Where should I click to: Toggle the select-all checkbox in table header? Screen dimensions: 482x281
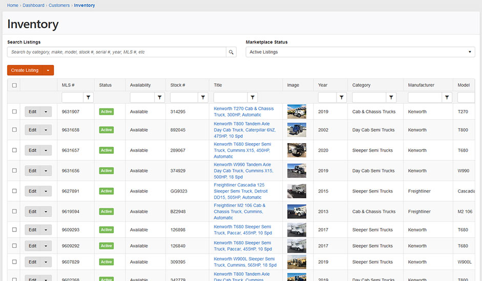pyautogui.click(x=14, y=85)
